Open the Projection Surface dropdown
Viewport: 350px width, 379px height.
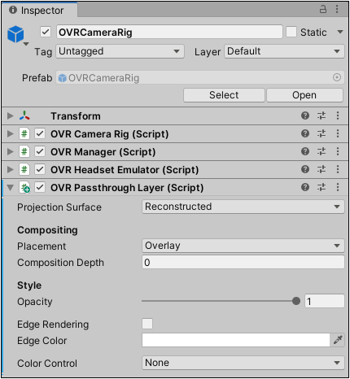coord(243,207)
